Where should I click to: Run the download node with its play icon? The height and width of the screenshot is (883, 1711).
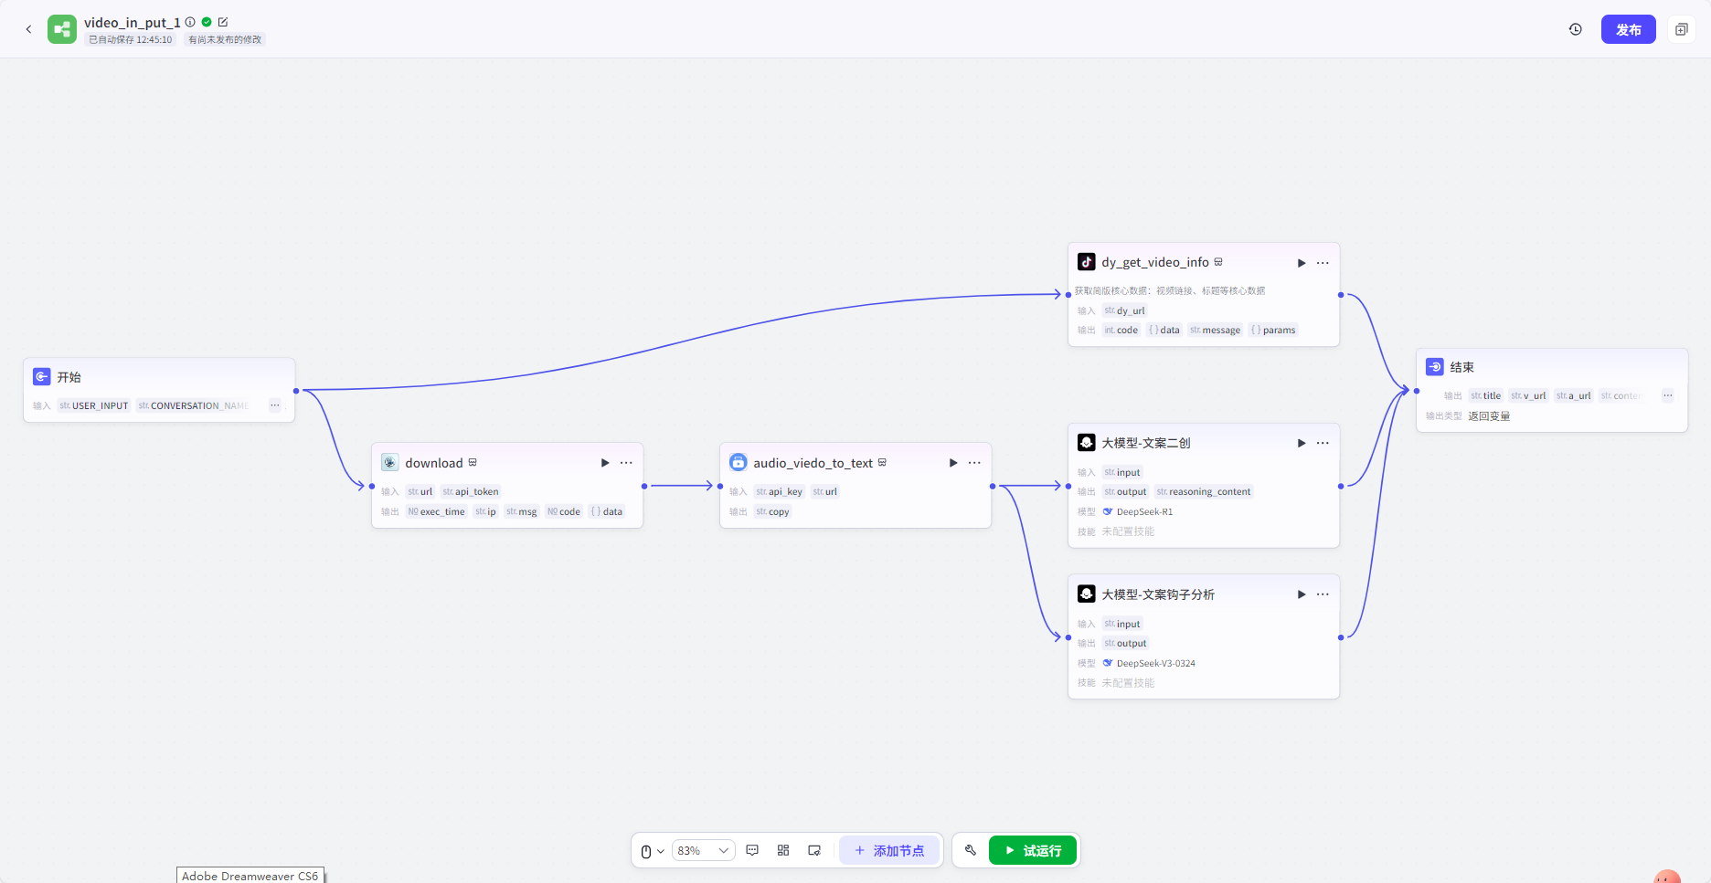pos(605,463)
